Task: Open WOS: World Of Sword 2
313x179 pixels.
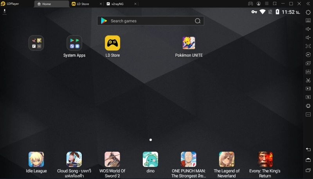Action: [112, 160]
